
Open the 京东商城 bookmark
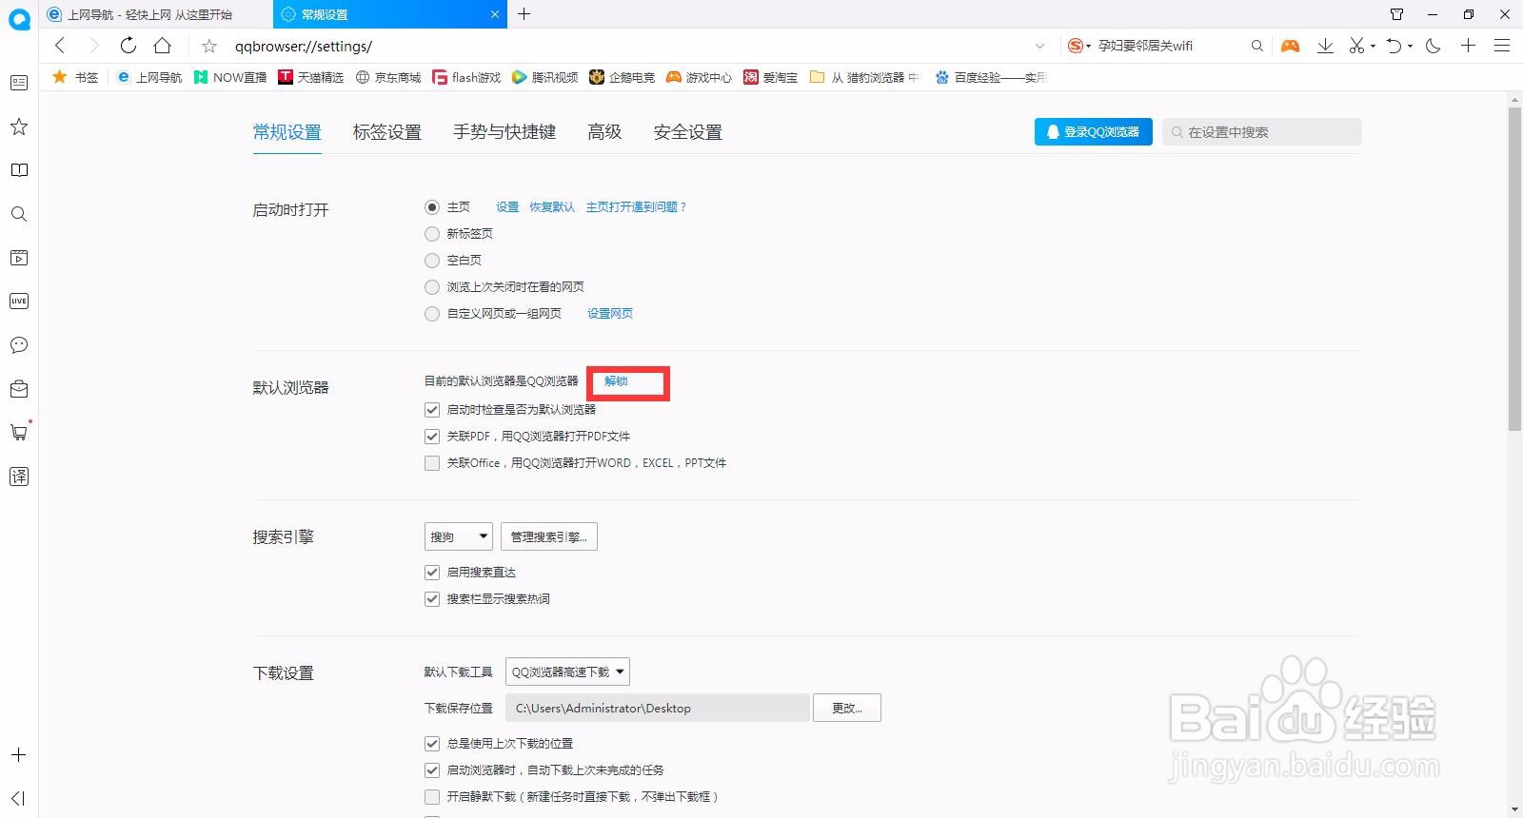click(388, 77)
